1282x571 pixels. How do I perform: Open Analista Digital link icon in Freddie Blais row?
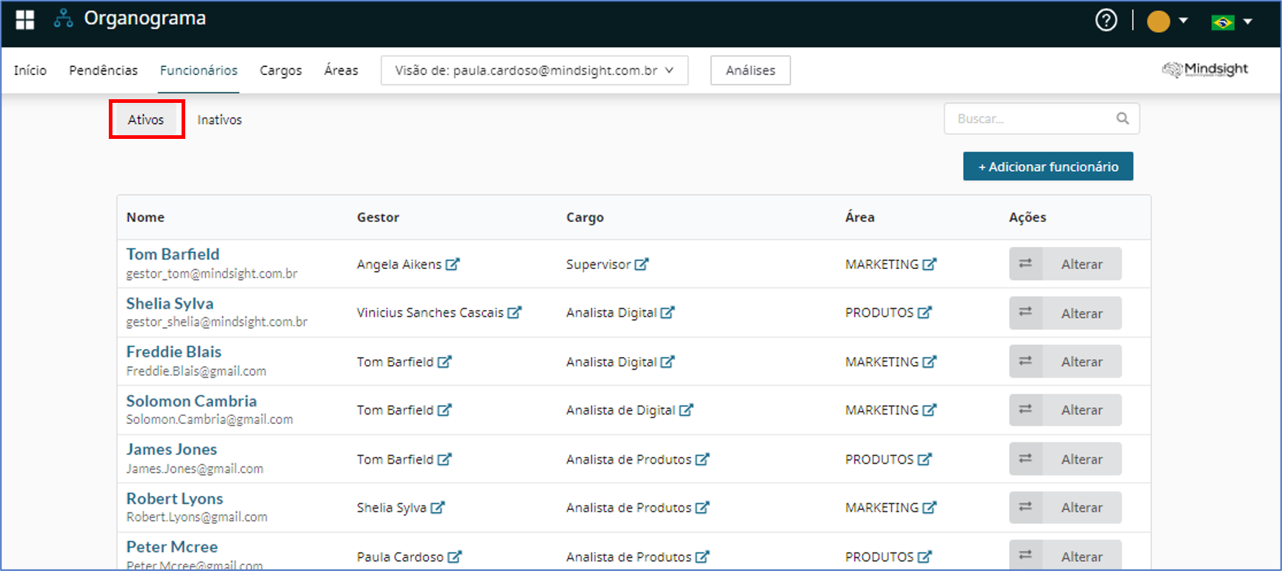point(667,362)
